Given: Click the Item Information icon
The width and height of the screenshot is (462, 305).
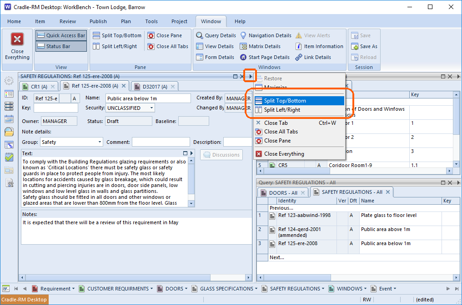Looking at the screenshot, I should pyautogui.click(x=298, y=46).
